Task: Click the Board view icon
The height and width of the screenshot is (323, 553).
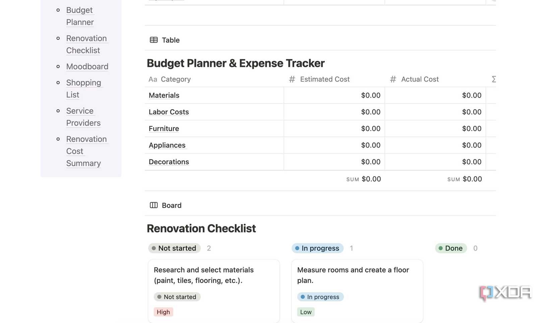Action: coord(153,205)
